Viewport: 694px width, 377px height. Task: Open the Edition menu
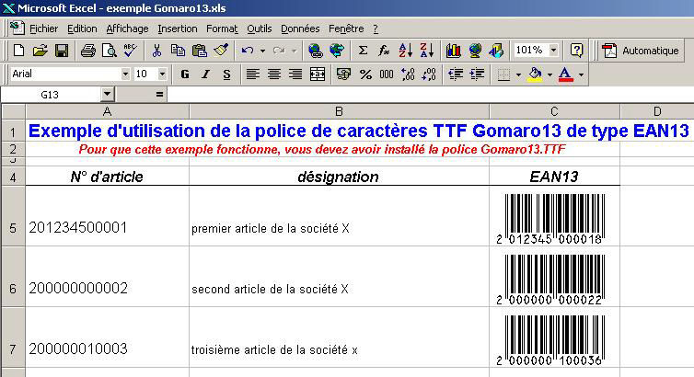click(82, 29)
